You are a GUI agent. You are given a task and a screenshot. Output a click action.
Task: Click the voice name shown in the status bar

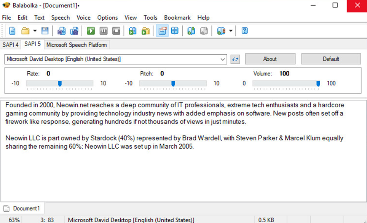click(131, 220)
